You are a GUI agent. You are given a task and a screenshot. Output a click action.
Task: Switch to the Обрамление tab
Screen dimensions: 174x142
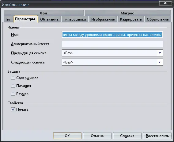point(158,19)
